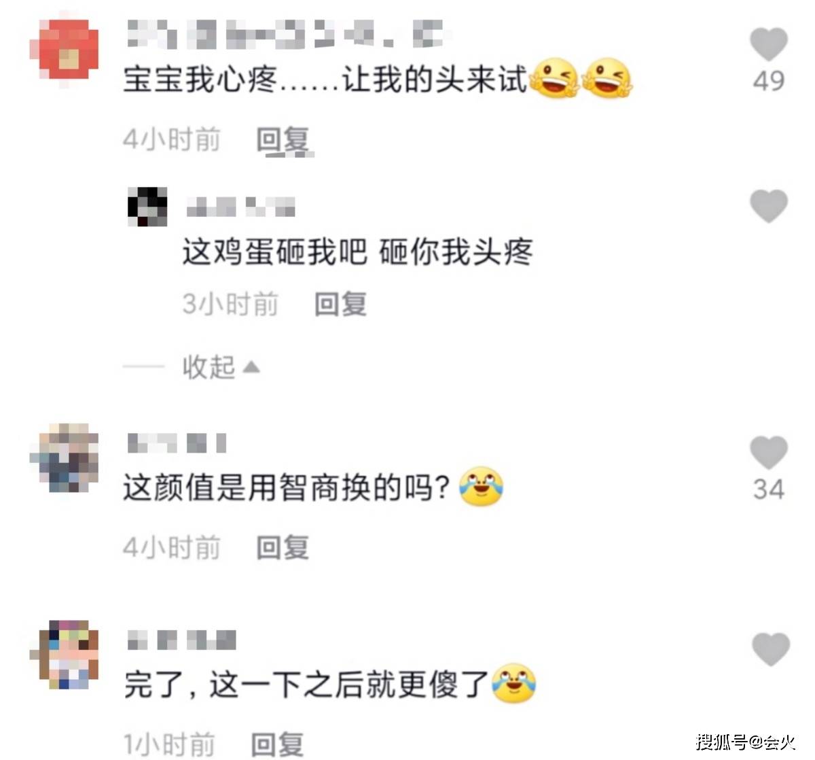Viewport: 815px width, 760px height.
Task: Click the username above '完了，这一下之后'
Action: click(x=181, y=640)
